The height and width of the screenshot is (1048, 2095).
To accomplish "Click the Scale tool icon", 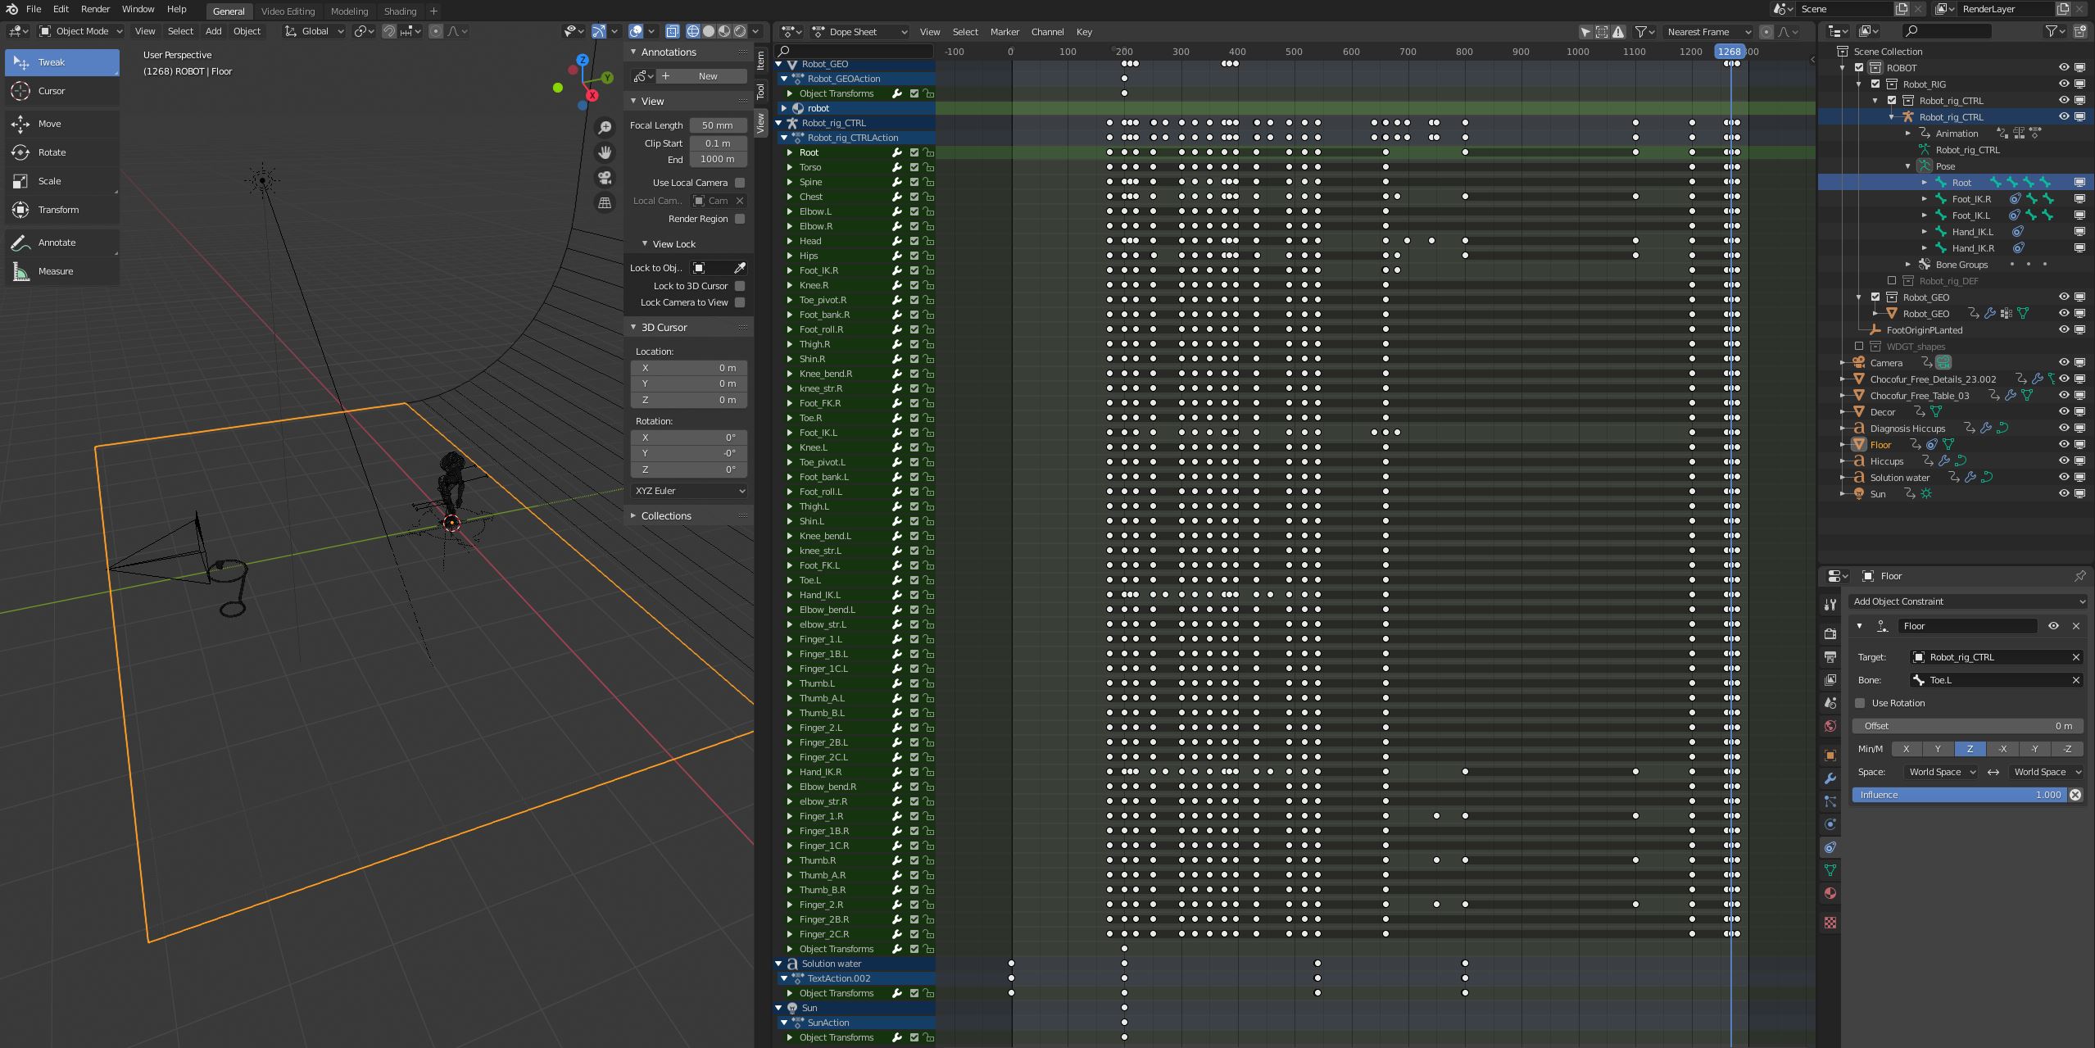I will click(x=21, y=181).
